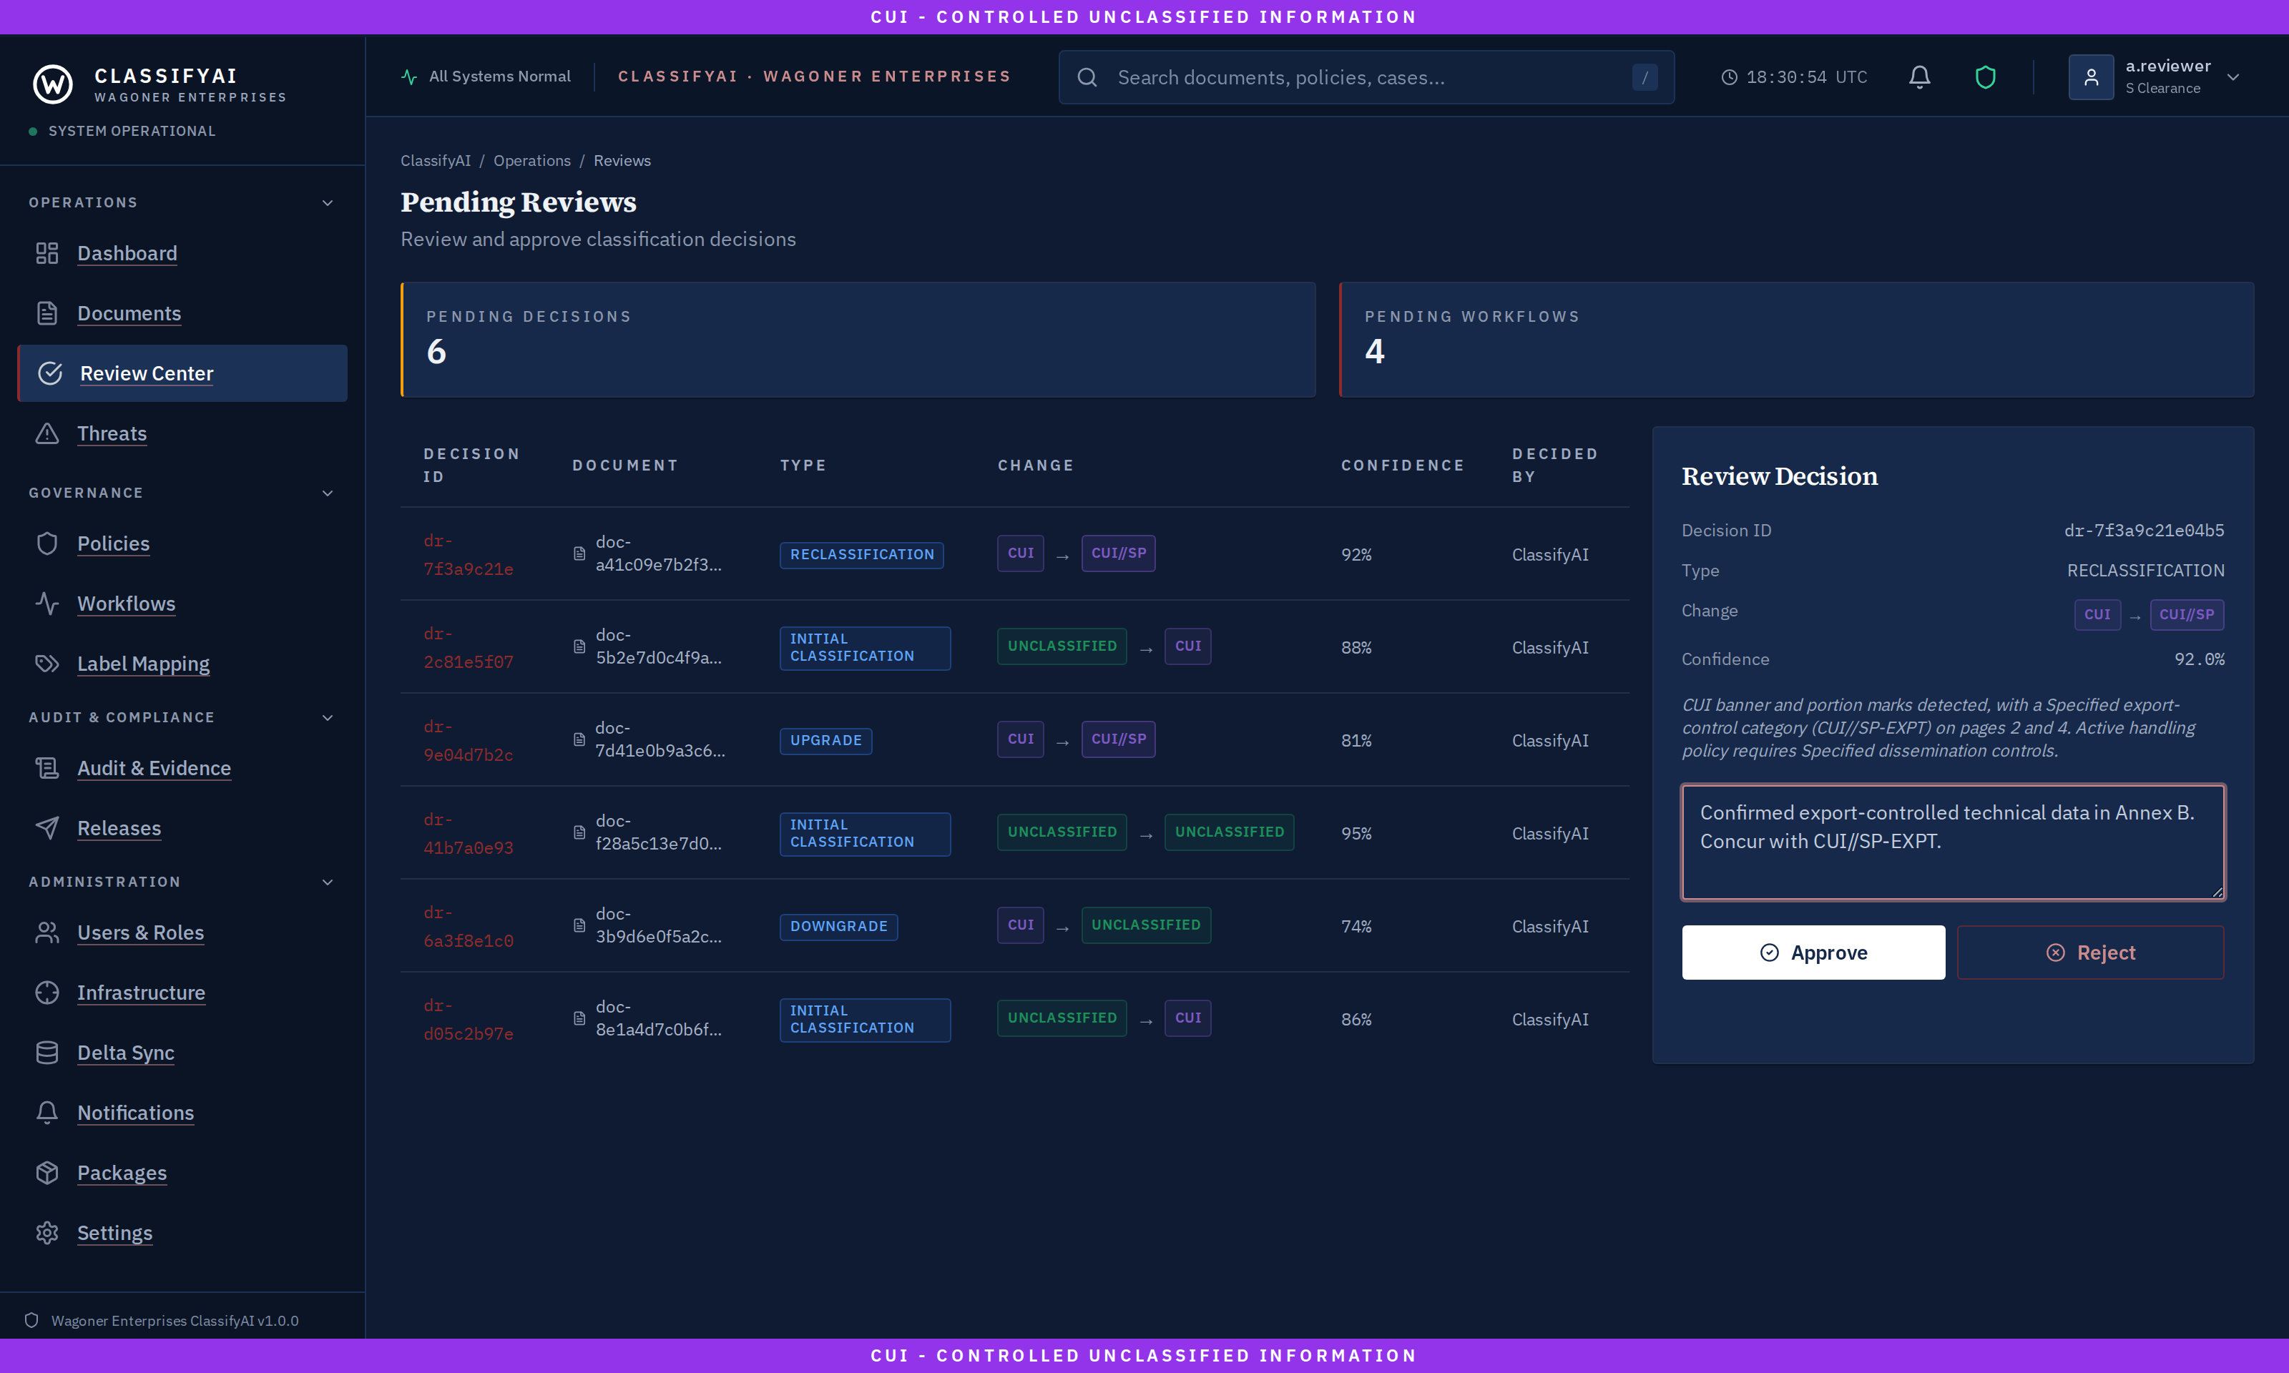Viewport: 2289px width, 1373px height.
Task: Select decision row dr-2c81e5f07
Action: pyautogui.click(x=1015, y=648)
